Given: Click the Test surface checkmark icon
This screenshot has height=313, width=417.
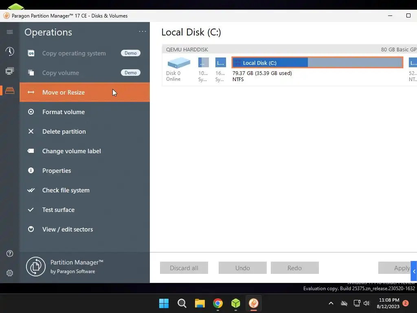Looking at the screenshot, I should tap(31, 210).
